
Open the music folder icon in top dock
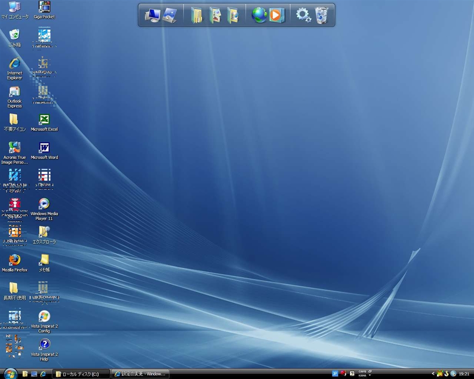click(233, 15)
